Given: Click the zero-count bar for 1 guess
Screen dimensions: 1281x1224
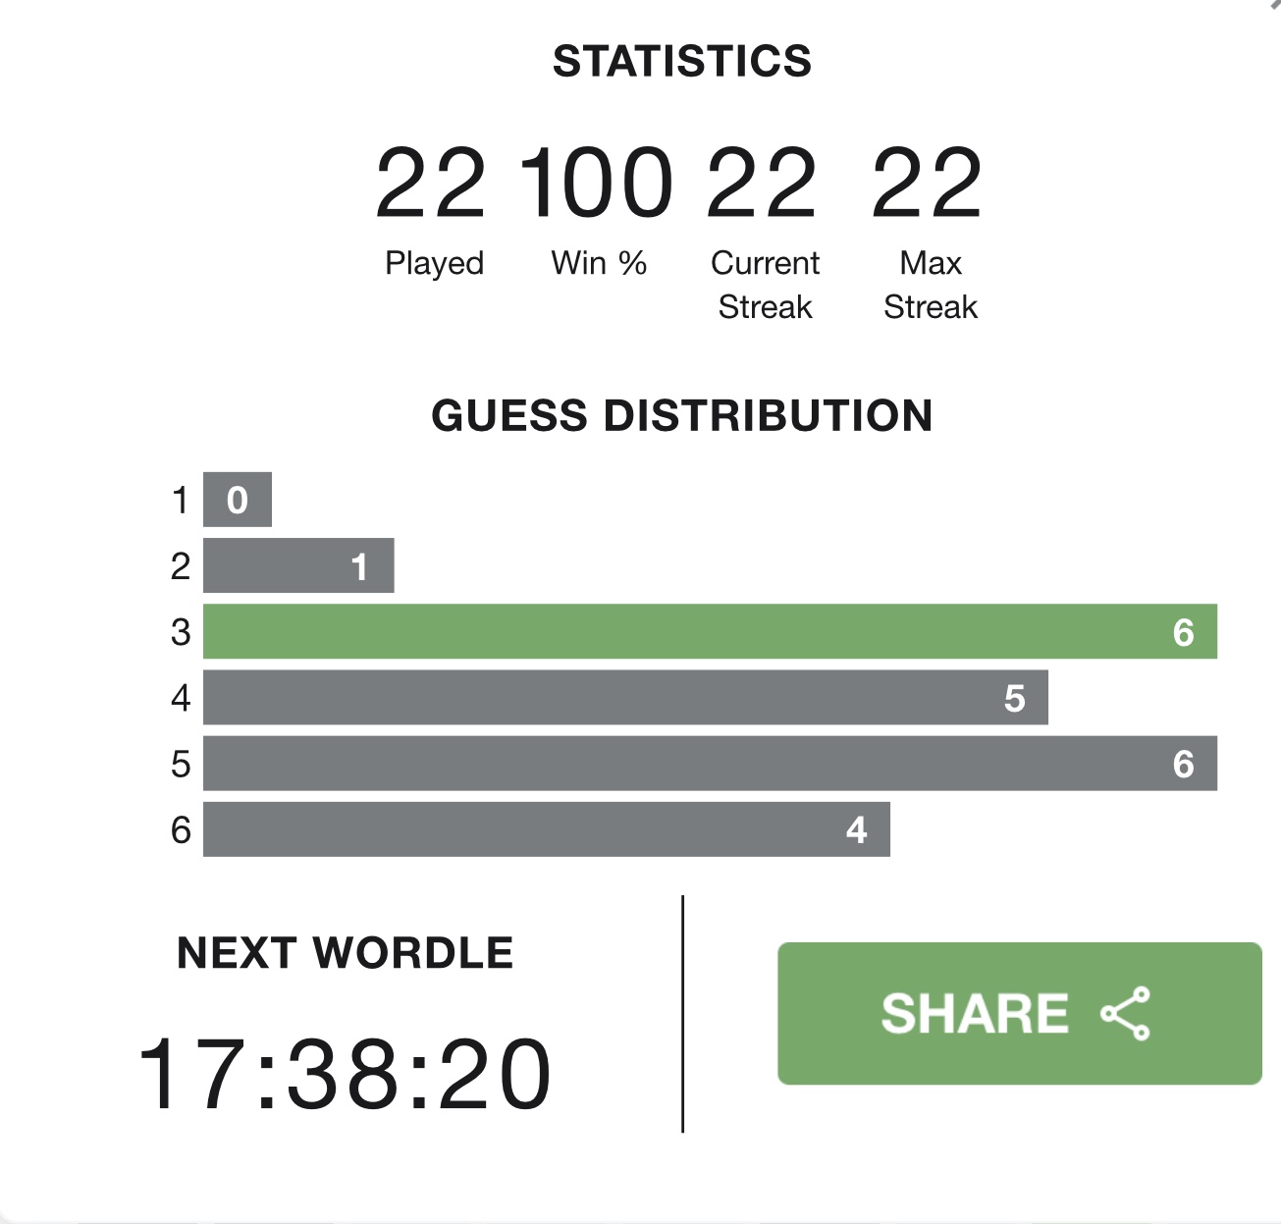Looking at the screenshot, I should 238,500.
